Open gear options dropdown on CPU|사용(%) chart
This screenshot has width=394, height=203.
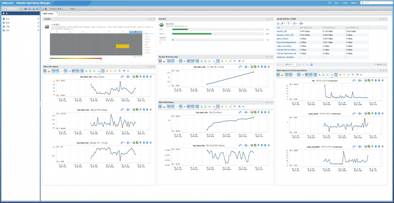coord(129,76)
